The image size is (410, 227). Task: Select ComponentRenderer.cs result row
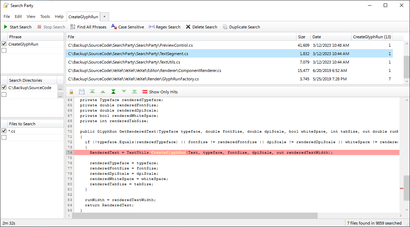(x=229, y=71)
